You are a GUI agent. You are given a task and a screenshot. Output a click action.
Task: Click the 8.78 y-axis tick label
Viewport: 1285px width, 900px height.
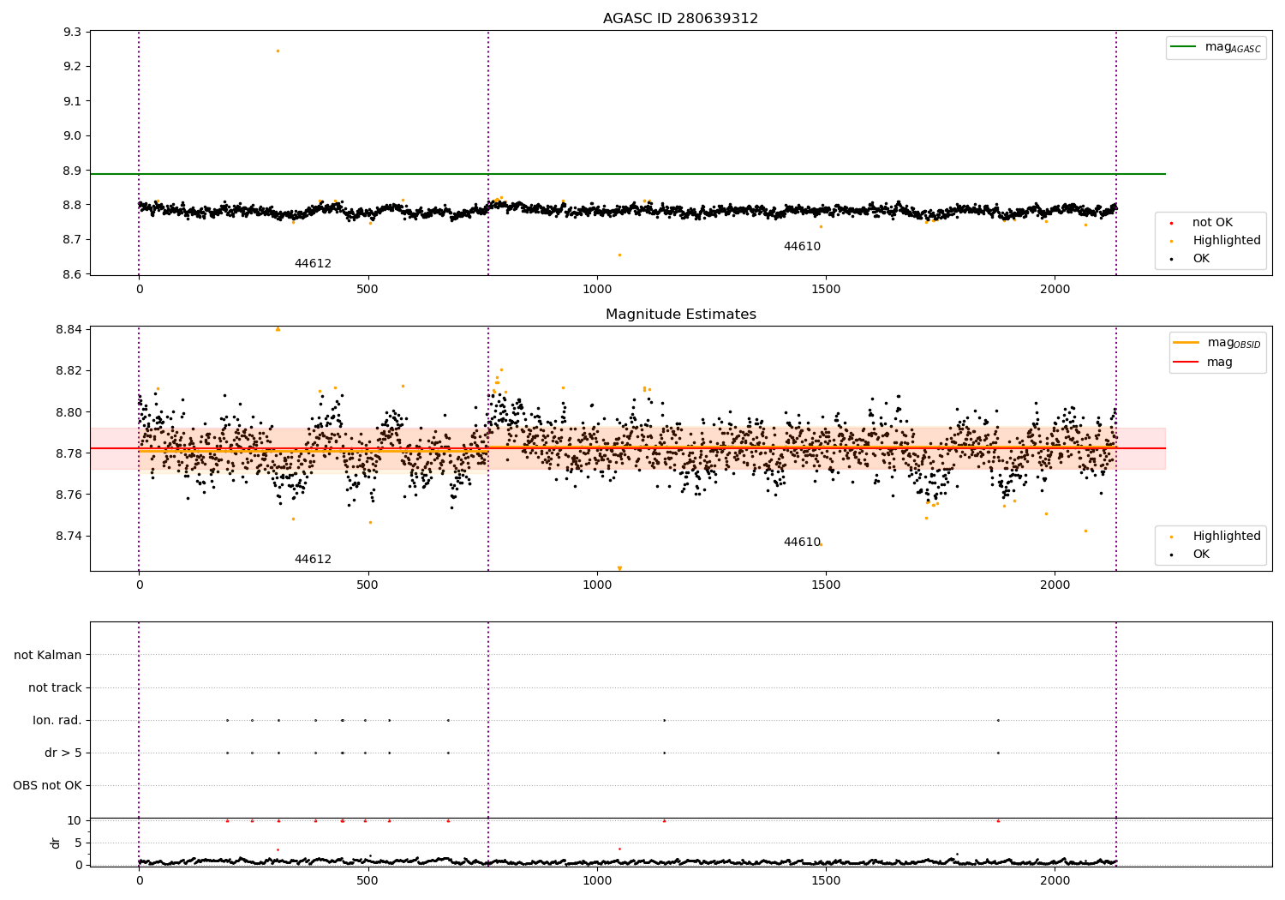[69, 453]
